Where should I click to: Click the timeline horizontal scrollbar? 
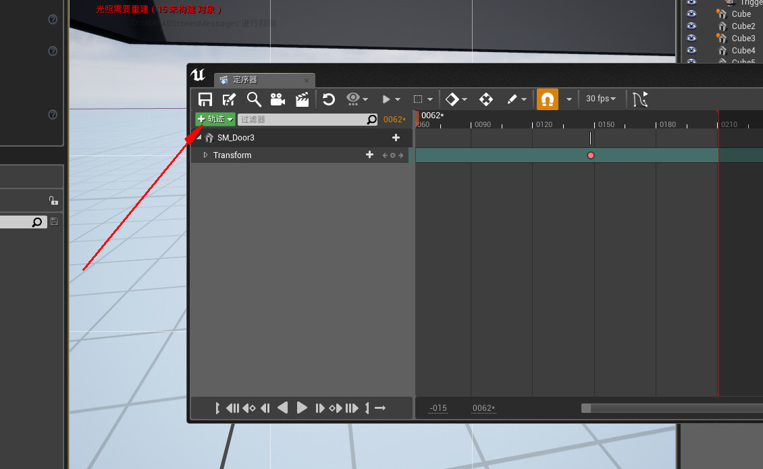click(x=672, y=408)
